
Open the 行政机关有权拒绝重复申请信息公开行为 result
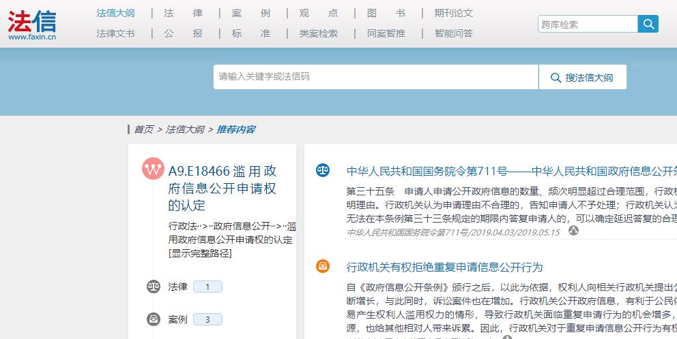(444, 267)
